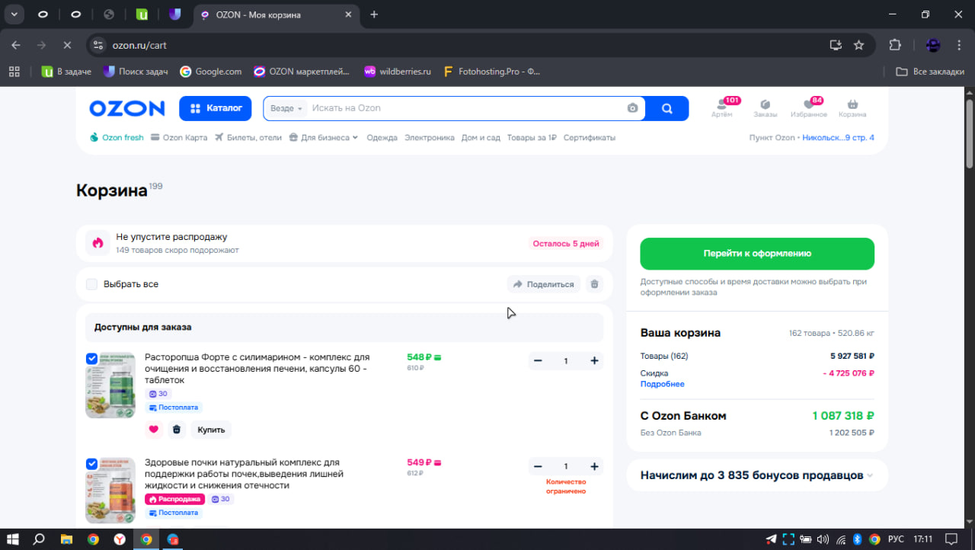Increase Расторопша Форте quantity with plus
Viewport: 975px width, 550px height.
click(594, 361)
